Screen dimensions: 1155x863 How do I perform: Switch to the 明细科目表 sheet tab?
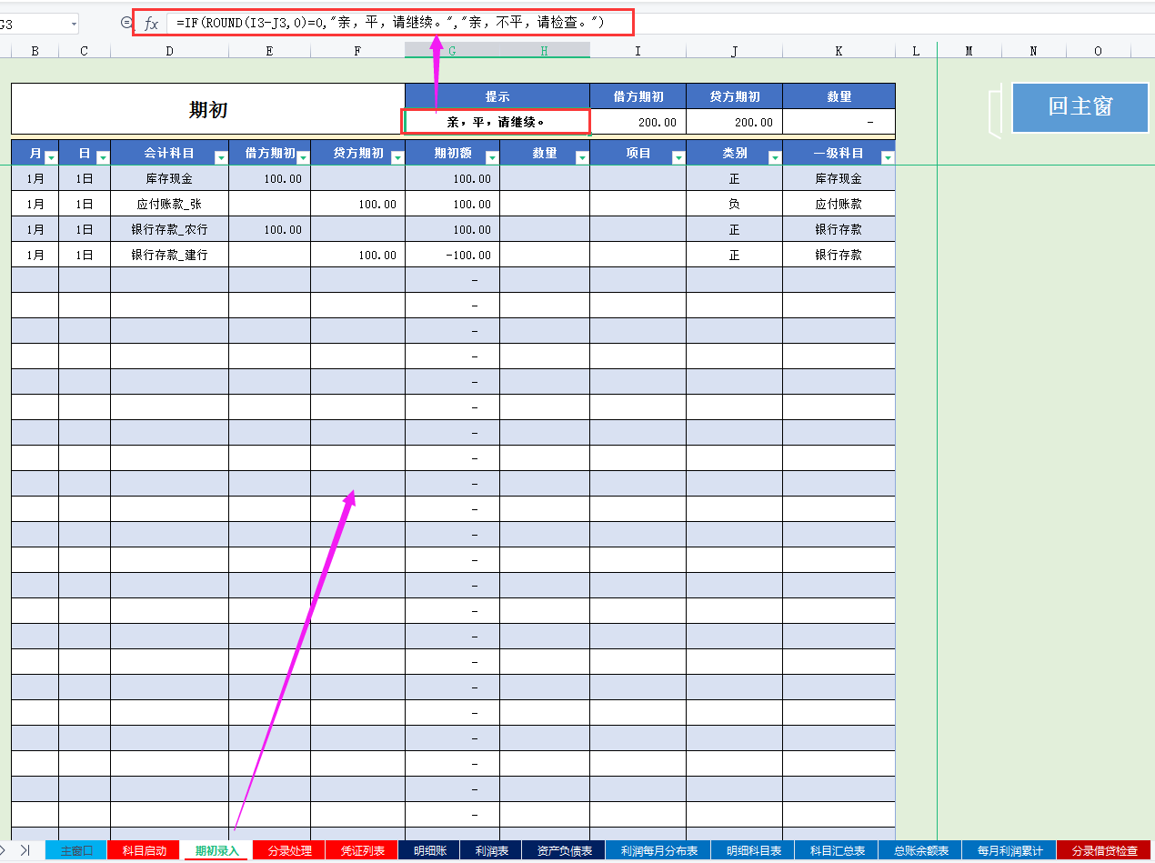(753, 850)
